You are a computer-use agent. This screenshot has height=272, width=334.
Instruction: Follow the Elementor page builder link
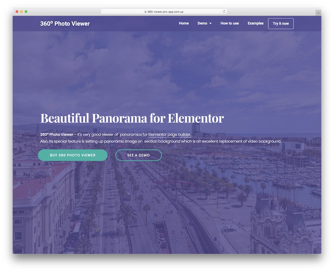pos(169,134)
